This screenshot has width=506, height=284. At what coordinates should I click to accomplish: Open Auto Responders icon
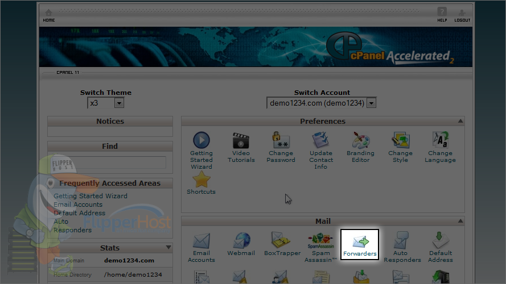[x=402, y=247]
